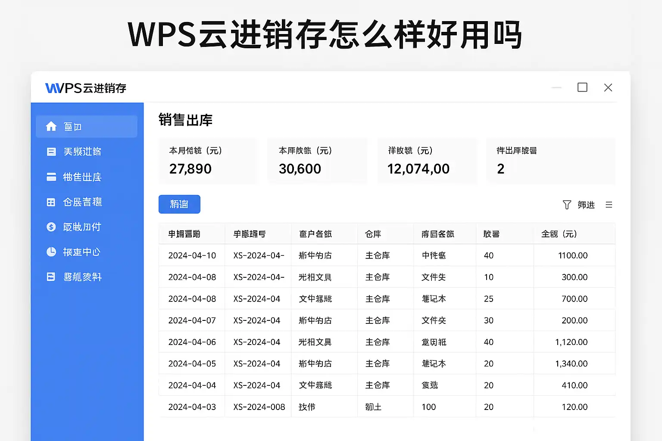Click the 销售出库 page heading
This screenshot has height=441, width=662.
tap(185, 120)
